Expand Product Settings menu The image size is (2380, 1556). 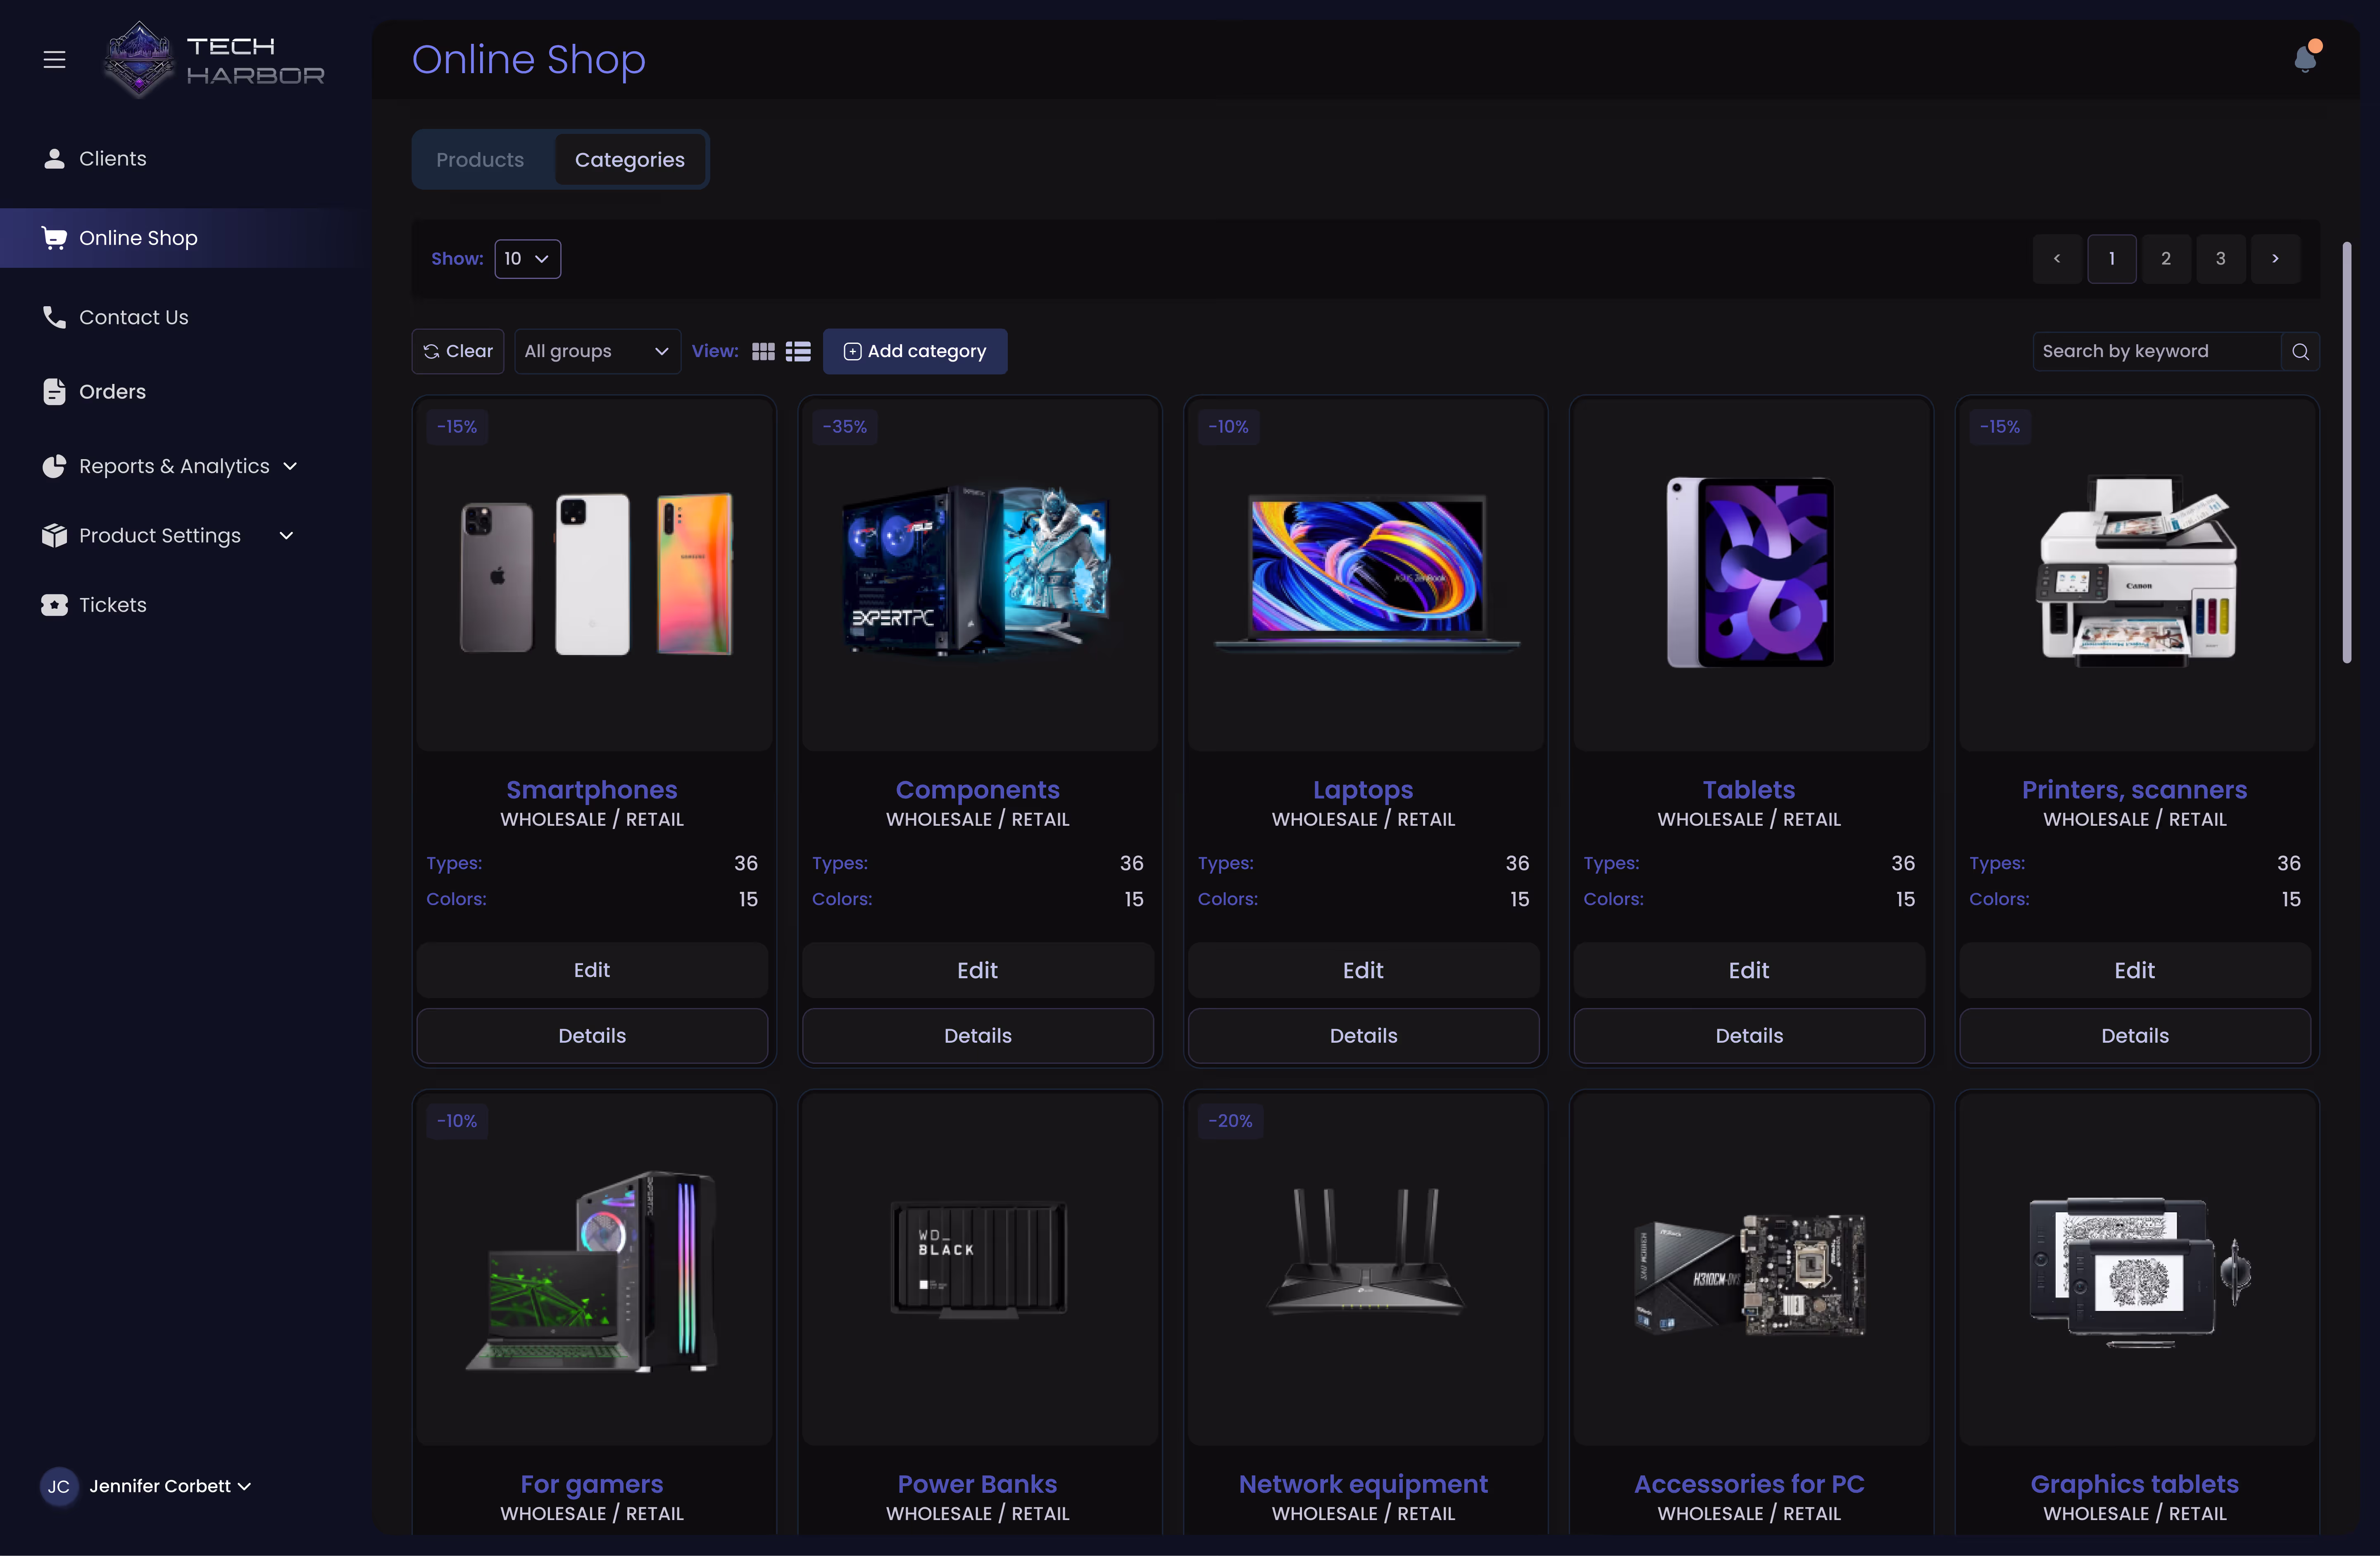pos(168,536)
